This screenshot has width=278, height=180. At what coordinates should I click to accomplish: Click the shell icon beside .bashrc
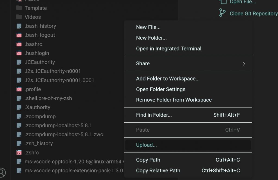(x=19, y=44)
